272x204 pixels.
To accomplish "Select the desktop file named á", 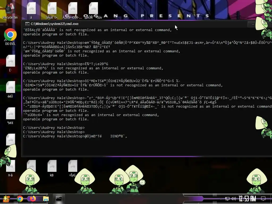I will point(31,11).
